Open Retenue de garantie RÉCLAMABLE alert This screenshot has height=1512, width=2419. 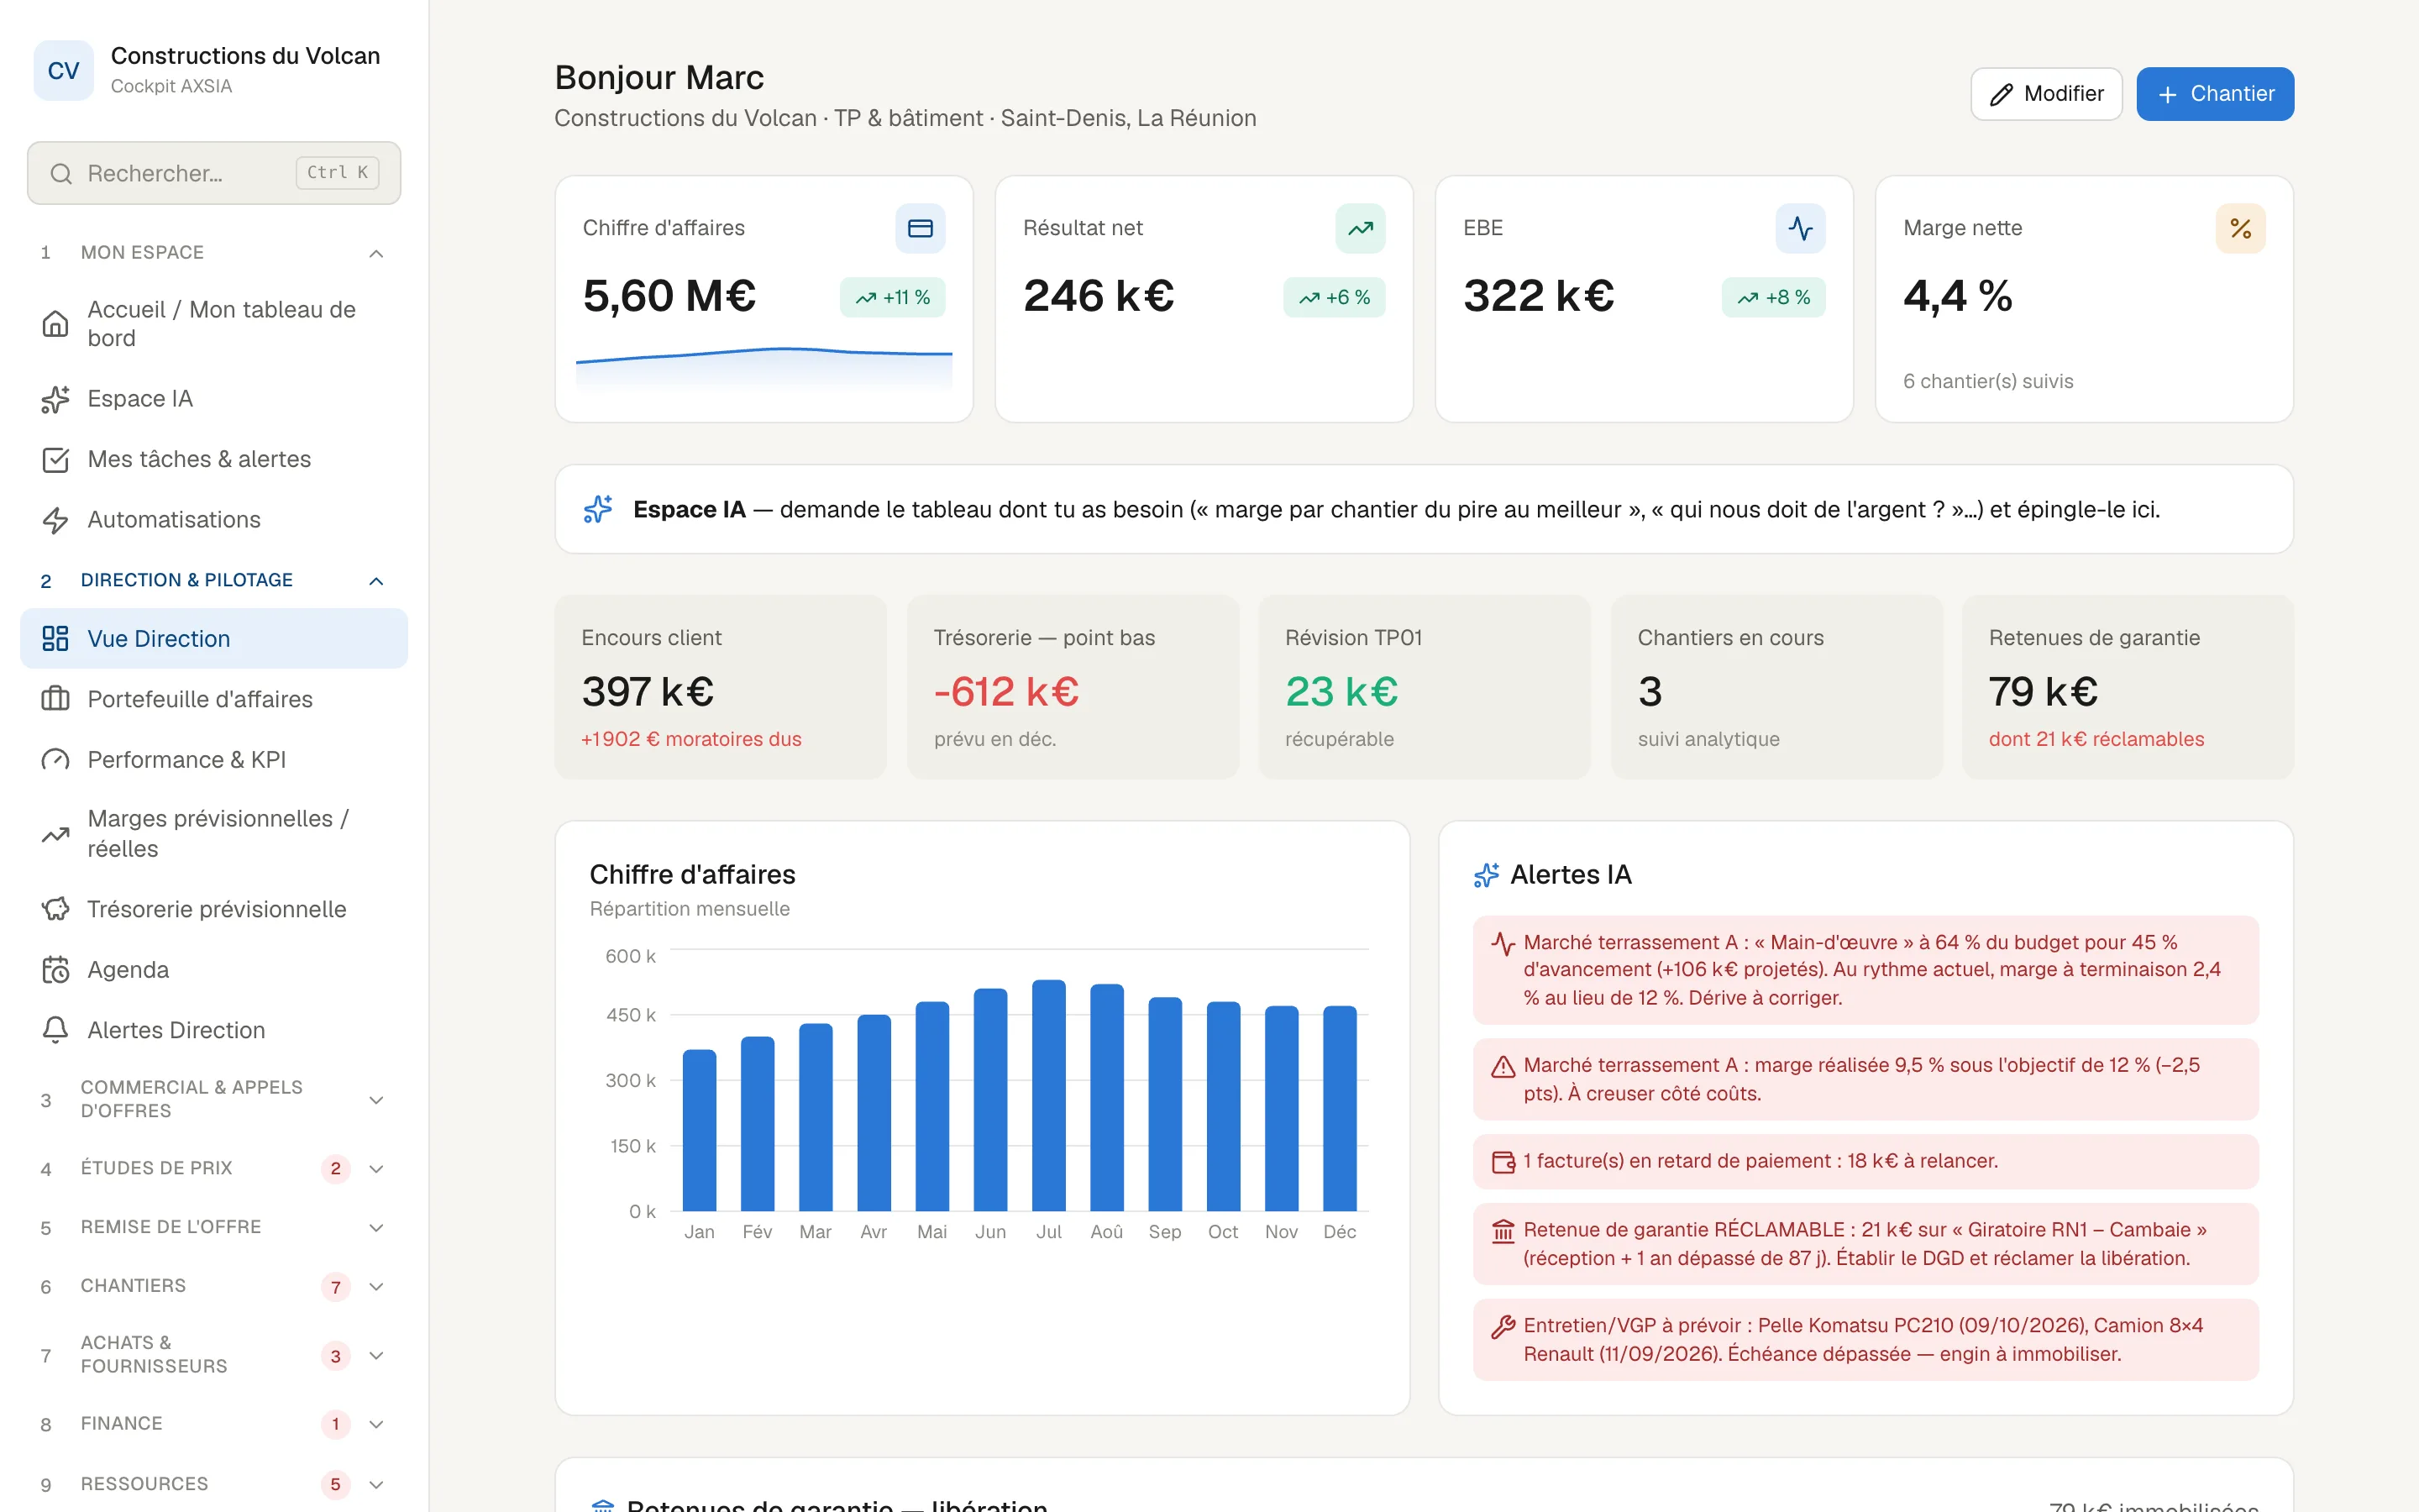tap(1865, 1244)
